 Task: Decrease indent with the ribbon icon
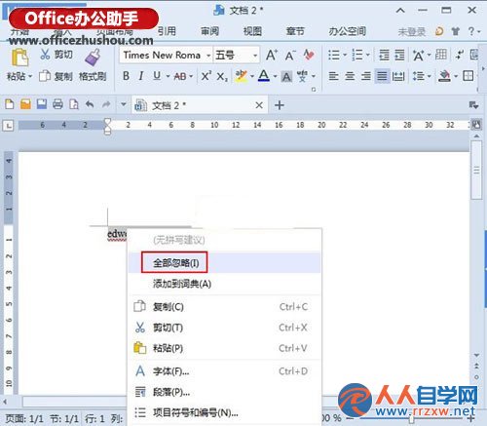pos(384,55)
